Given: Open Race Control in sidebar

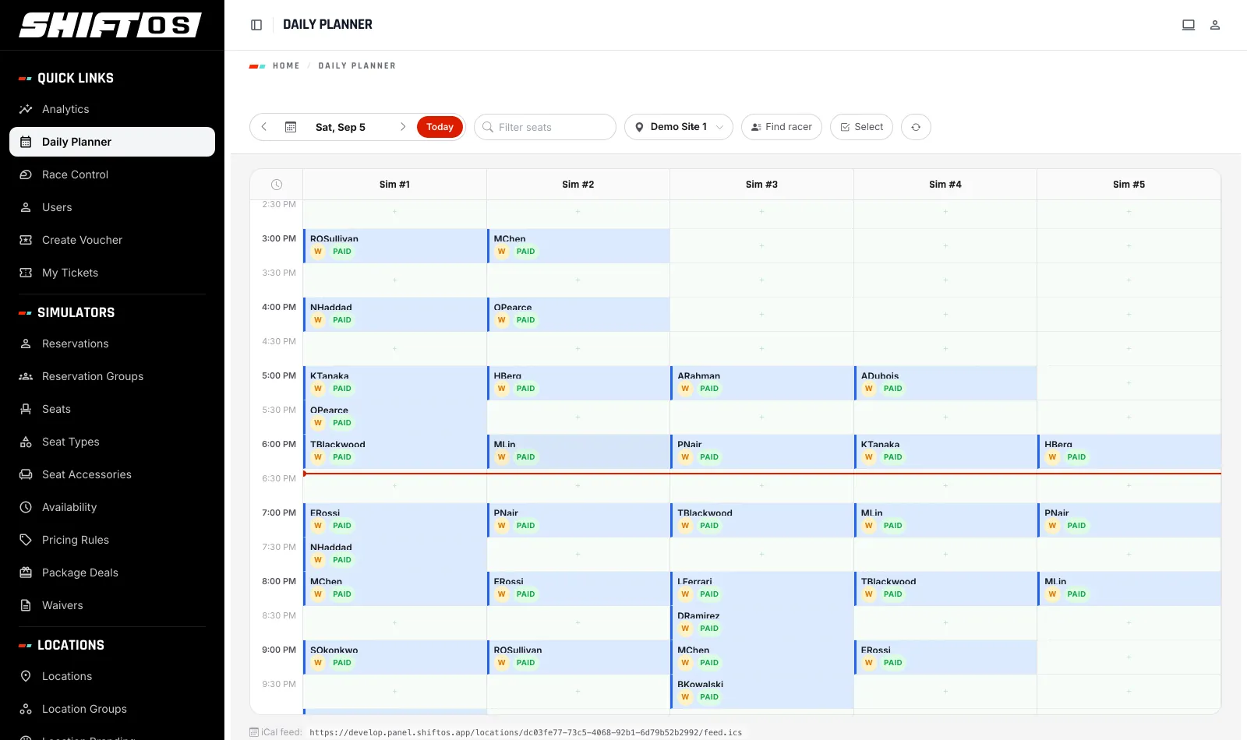Looking at the screenshot, I should click(x=112, y=174).
